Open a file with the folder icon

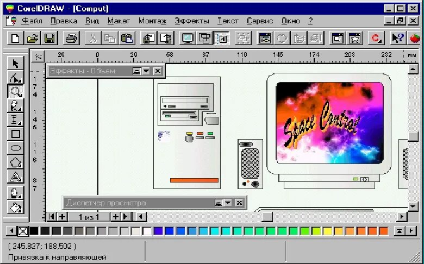point(33,38)
